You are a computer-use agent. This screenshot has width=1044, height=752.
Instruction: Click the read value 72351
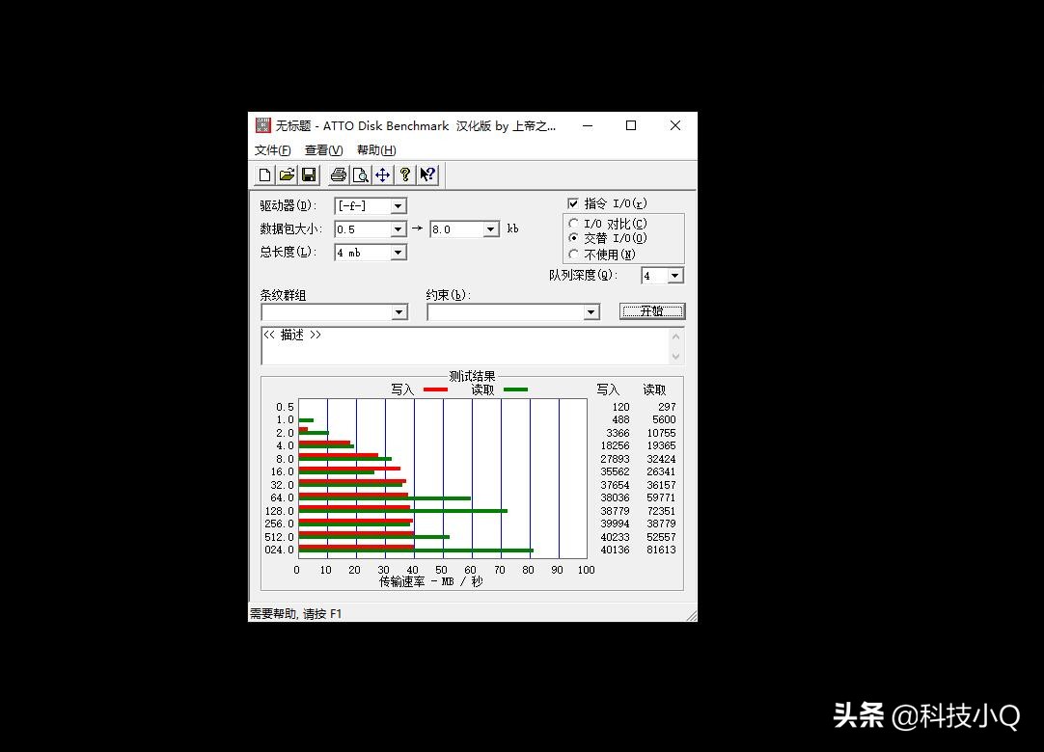click(x=661, y=511)
